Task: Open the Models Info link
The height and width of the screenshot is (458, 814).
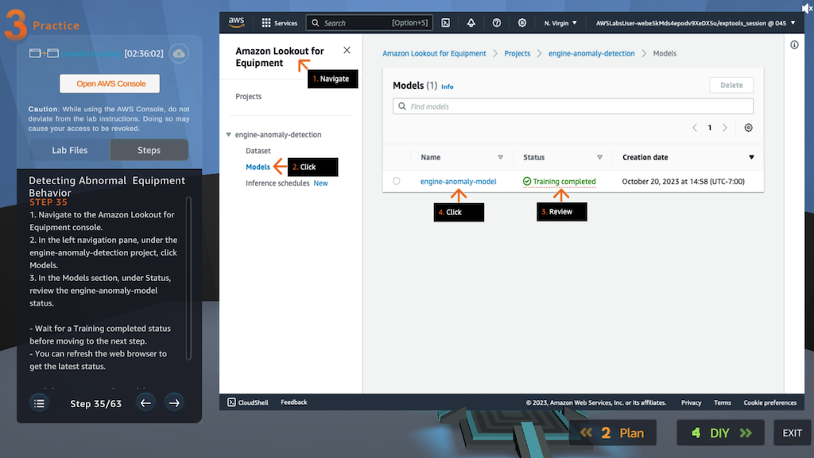Action: point(447,87)
